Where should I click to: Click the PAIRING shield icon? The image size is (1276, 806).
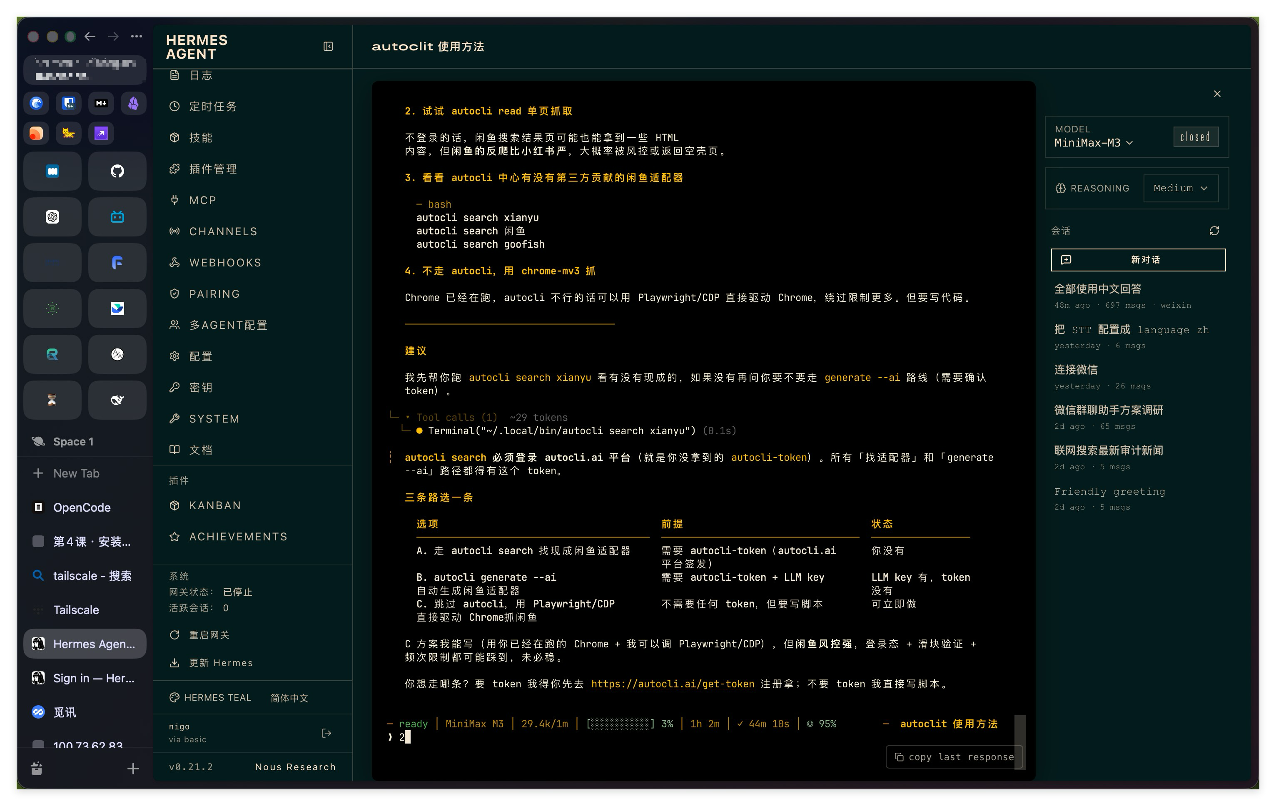pyautogui.click(x=174, y=294)
